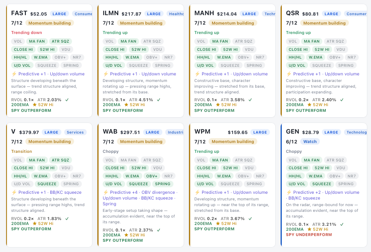Click the lightning bolt icon on QSR card
This screenshot has height=252, width=371.
(x=289, y=74)
